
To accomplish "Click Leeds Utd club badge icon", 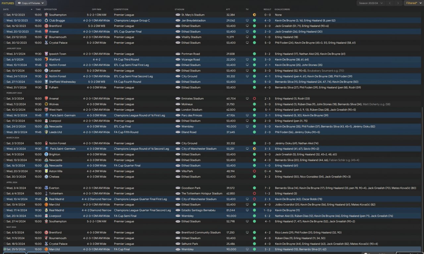I will tap(46, 132).
